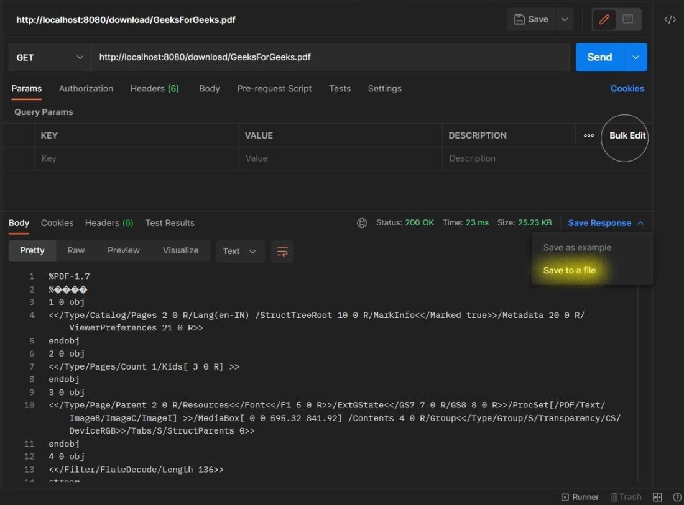Click the '1 0 obj' response line

[x=67, y=302]
